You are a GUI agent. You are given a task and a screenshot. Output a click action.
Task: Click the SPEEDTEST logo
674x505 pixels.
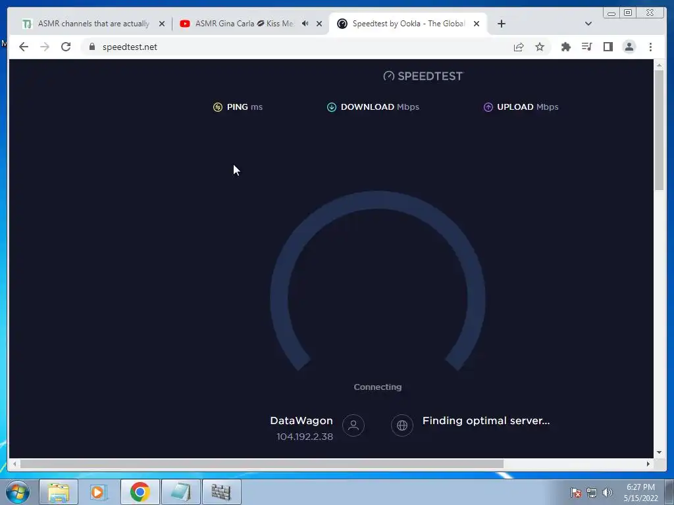(423, 76)
